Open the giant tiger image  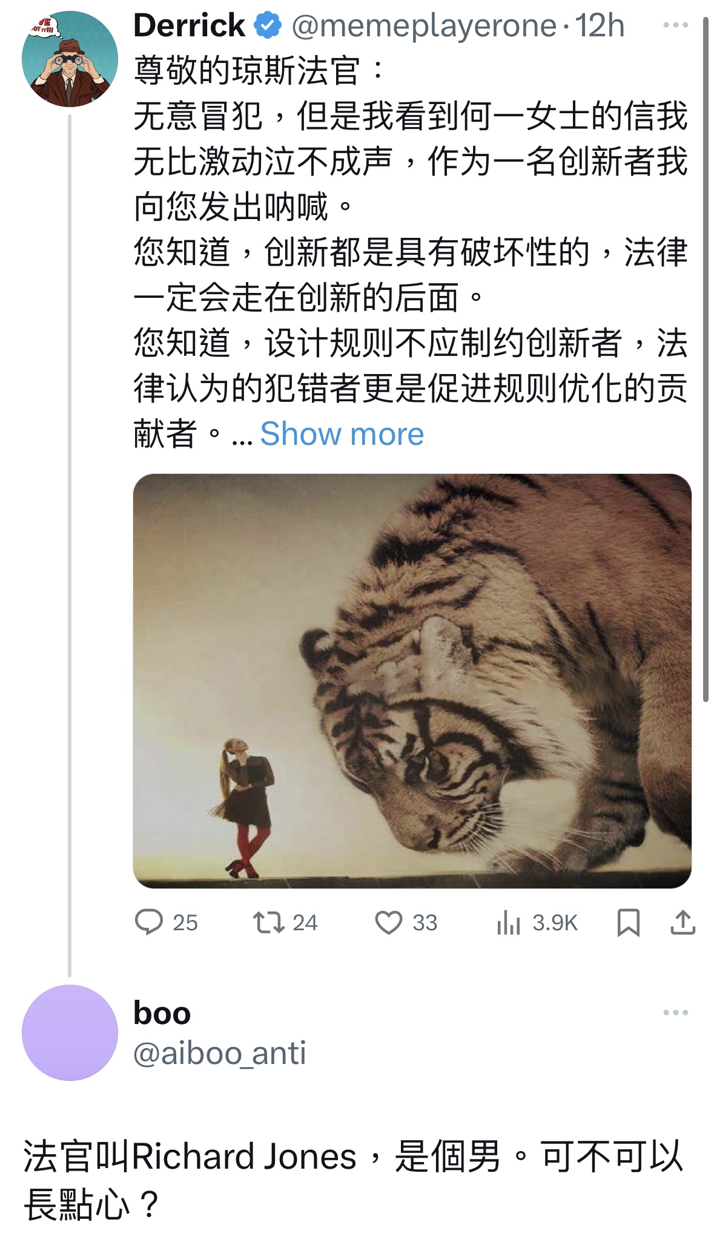[412, 681]
